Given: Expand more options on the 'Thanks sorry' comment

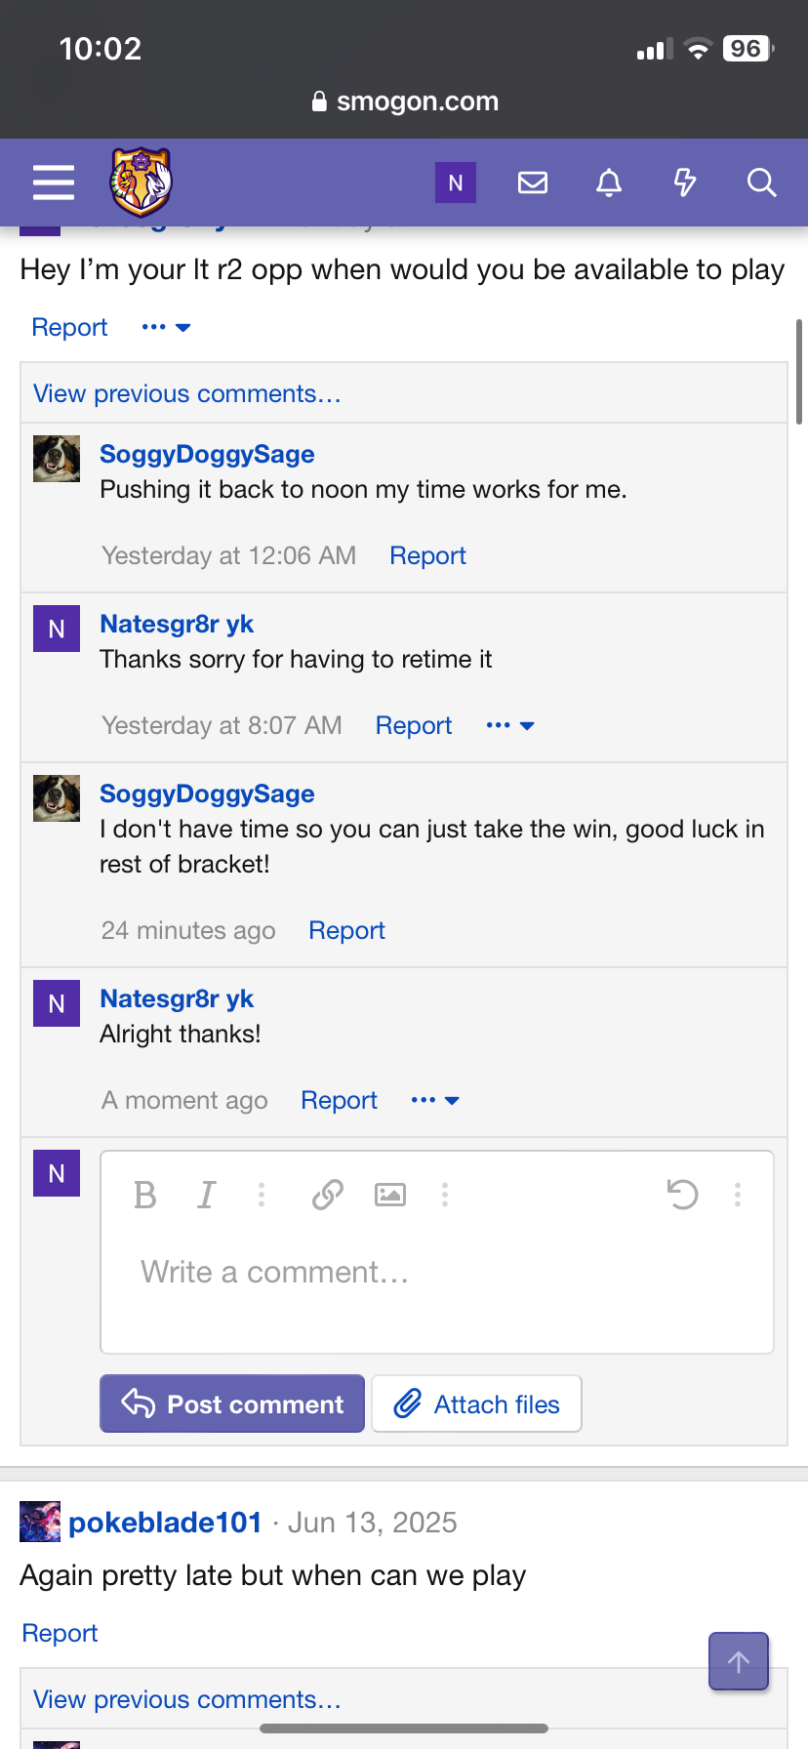Looking at the screenshot, I should 510,725.
